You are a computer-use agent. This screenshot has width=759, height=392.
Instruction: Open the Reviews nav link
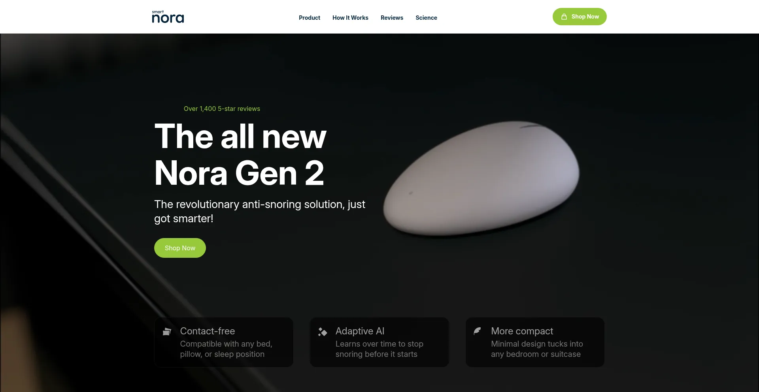(x=392, y=18)
